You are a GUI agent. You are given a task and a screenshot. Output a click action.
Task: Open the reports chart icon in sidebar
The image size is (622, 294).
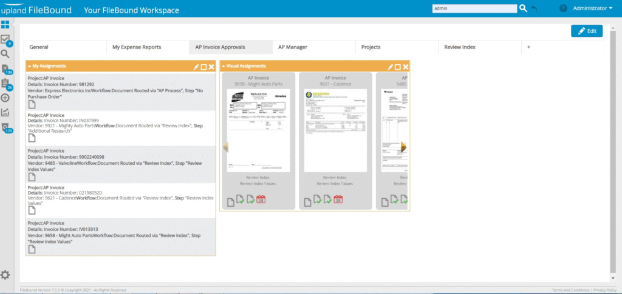click(x=5, y=112)
